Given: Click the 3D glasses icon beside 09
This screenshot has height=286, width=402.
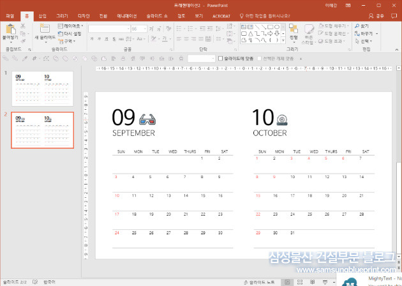Looking at the screenshot, I should pyautogui.click(x=147, y=119).
